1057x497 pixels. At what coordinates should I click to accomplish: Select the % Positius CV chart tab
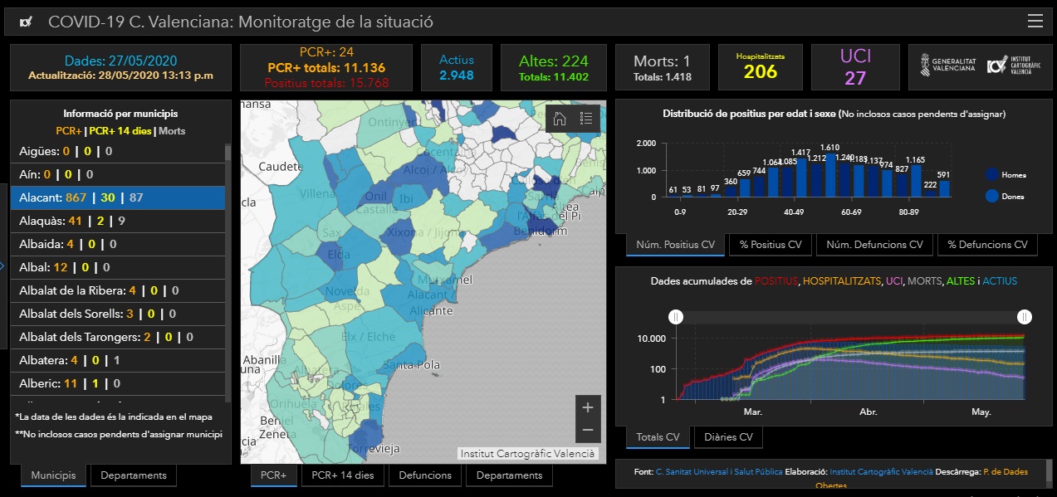[x=770, y=245]
